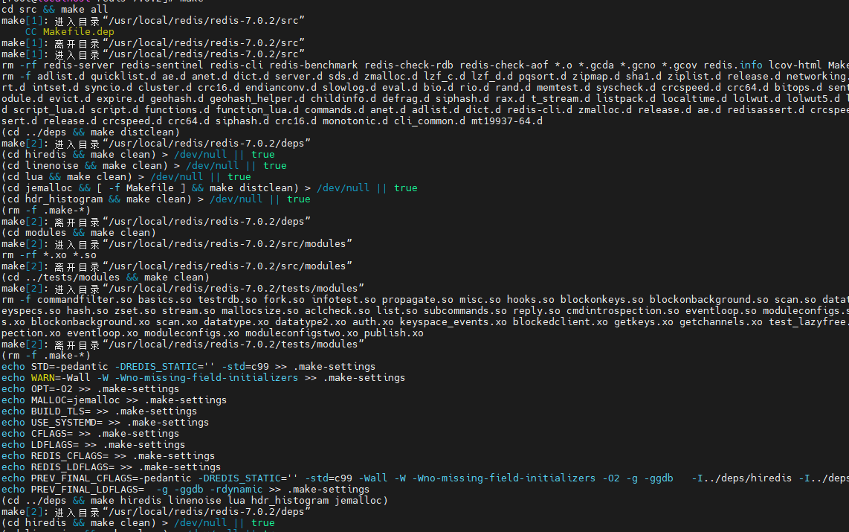849x532 pixels.
Task: Click the jemalloc make distclean line
Action: 209,188
